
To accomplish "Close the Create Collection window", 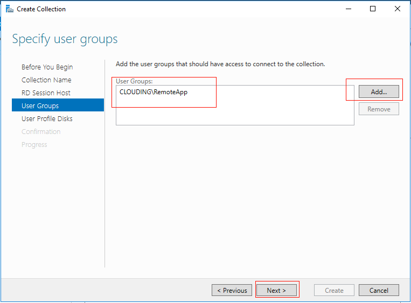I will (x=398, y=9).
